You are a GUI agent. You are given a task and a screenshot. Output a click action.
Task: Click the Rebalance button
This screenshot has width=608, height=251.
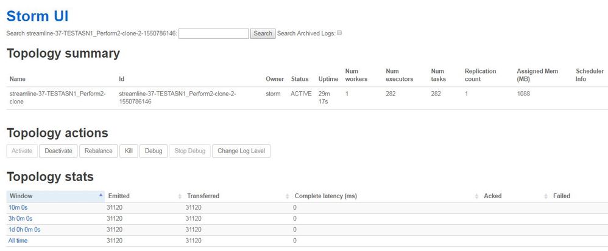98,151
